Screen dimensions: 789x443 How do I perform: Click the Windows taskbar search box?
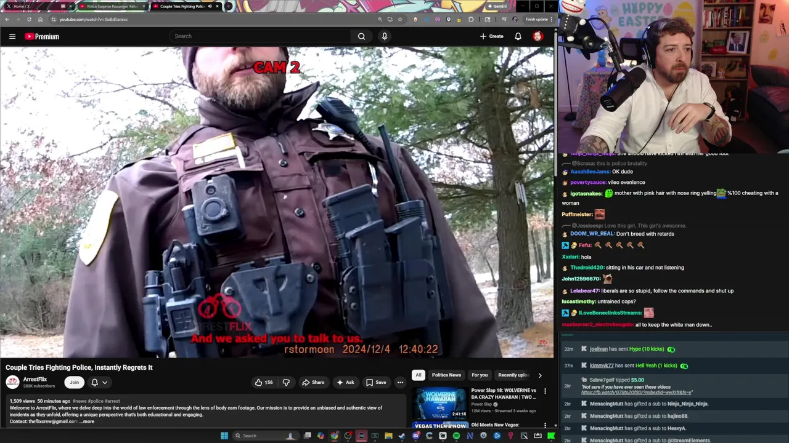265,436
